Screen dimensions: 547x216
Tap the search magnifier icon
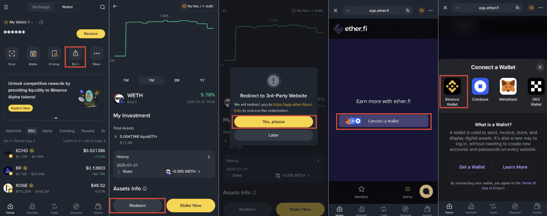pyautogui.click(x=103, y=7)
